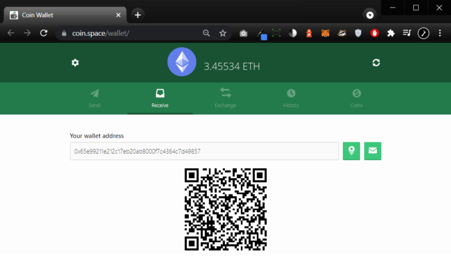
Task: Maximize the browser window
Action: tap(416, 8)
